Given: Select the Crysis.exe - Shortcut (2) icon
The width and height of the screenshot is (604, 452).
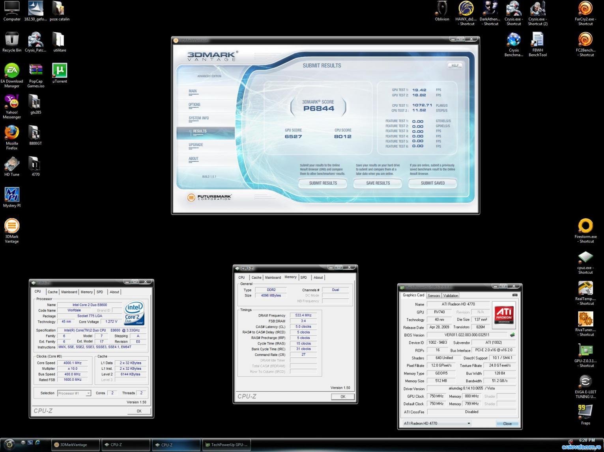Looking at the screenshot, I should [538, 13].
